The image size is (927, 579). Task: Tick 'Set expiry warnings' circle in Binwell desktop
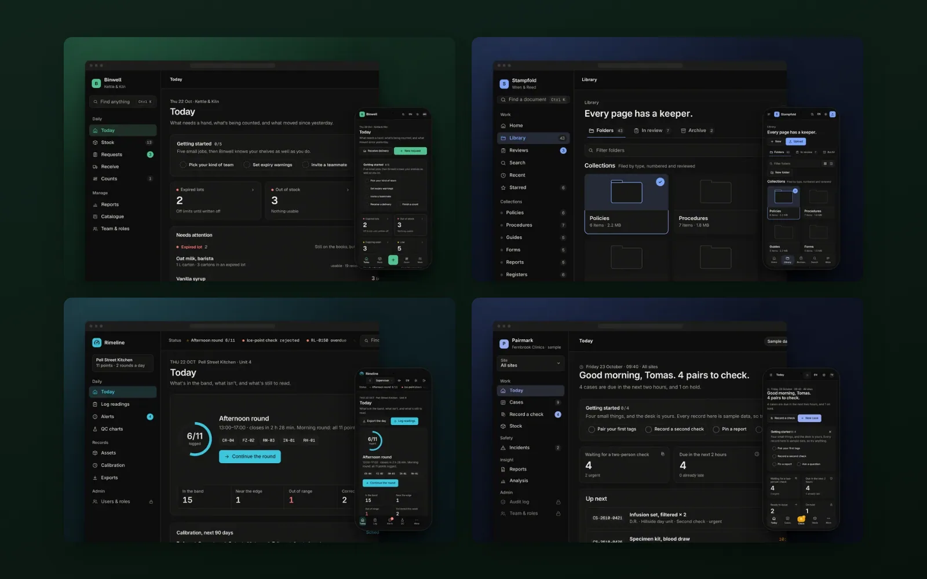(x=247, y=165)
